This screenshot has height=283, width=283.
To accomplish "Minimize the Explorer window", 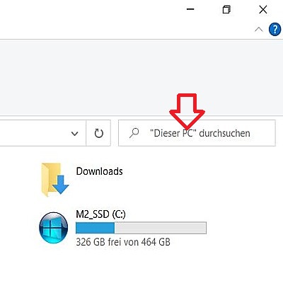I will [190, 9].
